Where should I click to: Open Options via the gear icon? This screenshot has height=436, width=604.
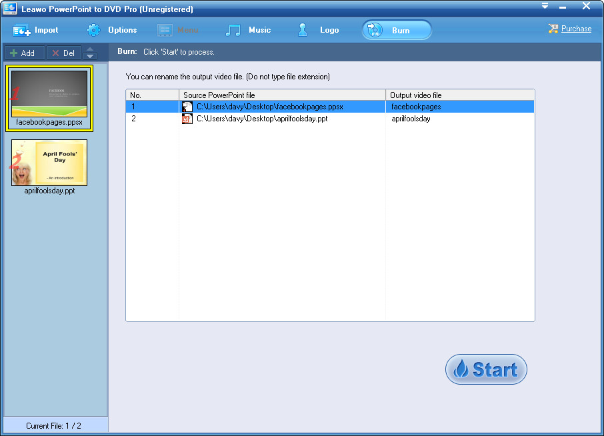pyautogui.click(x=93, y=30)
